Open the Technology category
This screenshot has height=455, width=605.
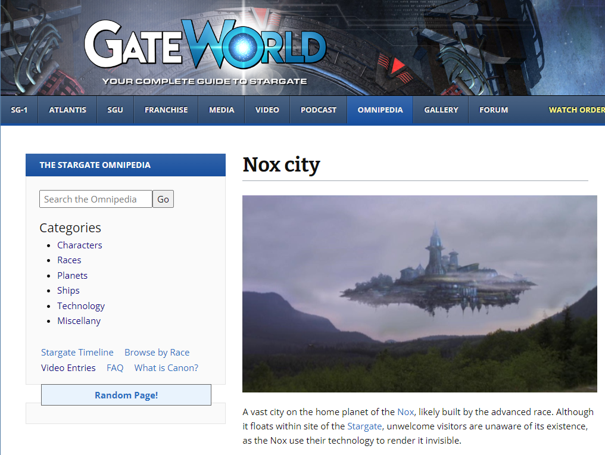pos(81,306)
